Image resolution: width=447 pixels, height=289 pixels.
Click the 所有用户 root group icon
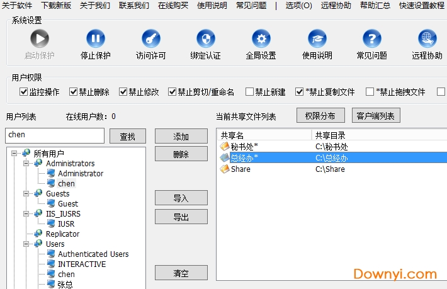click(x=26, y=153)
